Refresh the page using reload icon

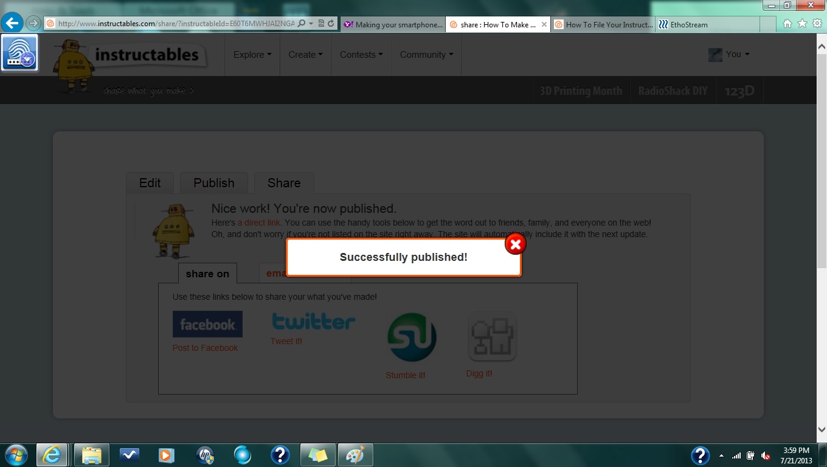(331, 24)
